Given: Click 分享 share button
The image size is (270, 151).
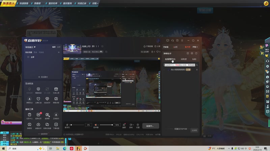Looking at the screenshot, I should (x=157, y=46).
